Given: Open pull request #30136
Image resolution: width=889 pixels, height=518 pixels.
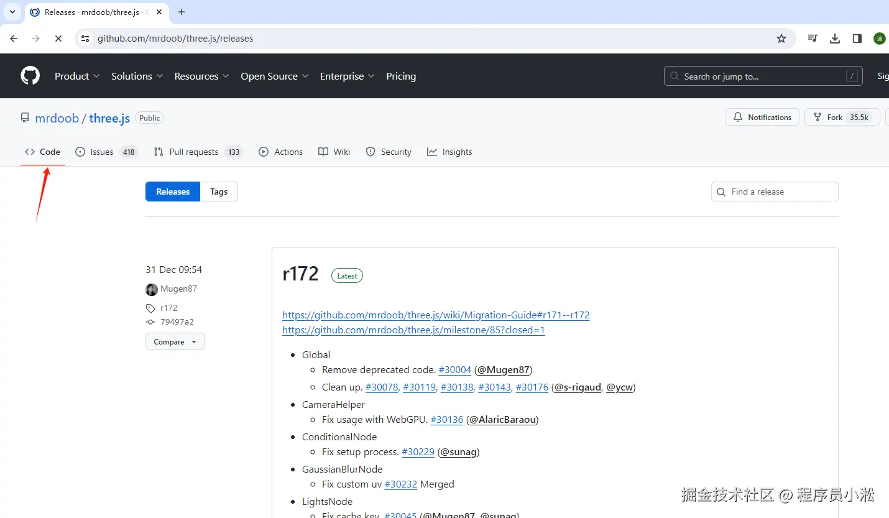Looking at the screenshot, I should coord(447,419).
